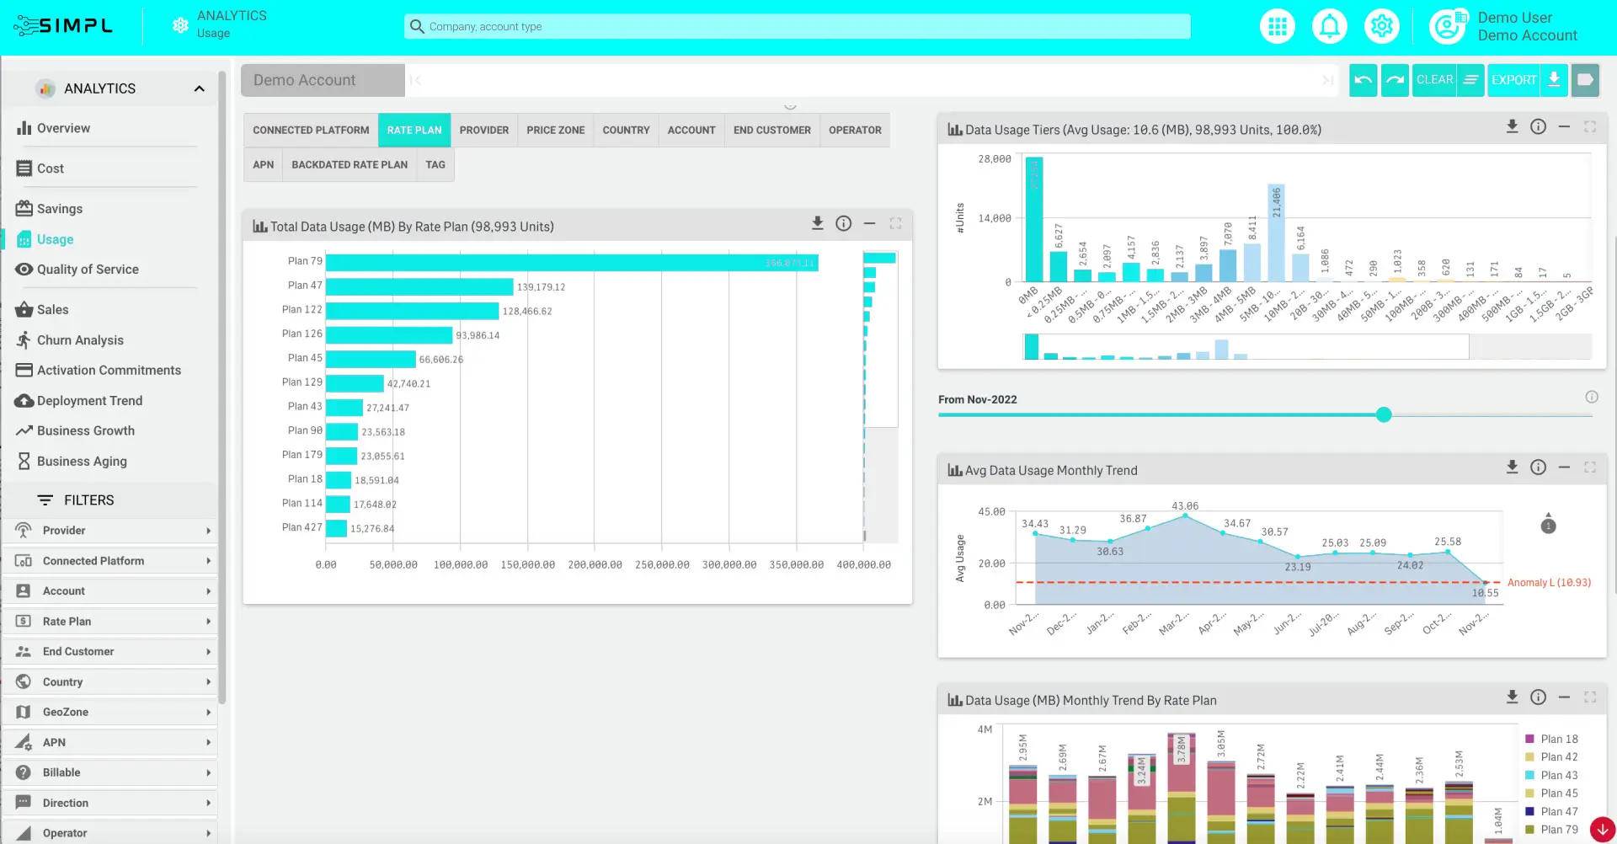Click the list icon next to CLEAR
The height and width of the screenshot is (844, 1617).
click(x=1470, y=80)
